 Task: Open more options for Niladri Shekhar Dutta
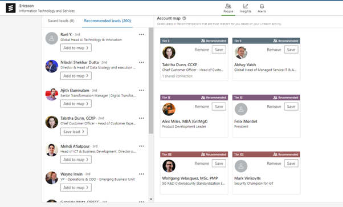click(141, 62)
